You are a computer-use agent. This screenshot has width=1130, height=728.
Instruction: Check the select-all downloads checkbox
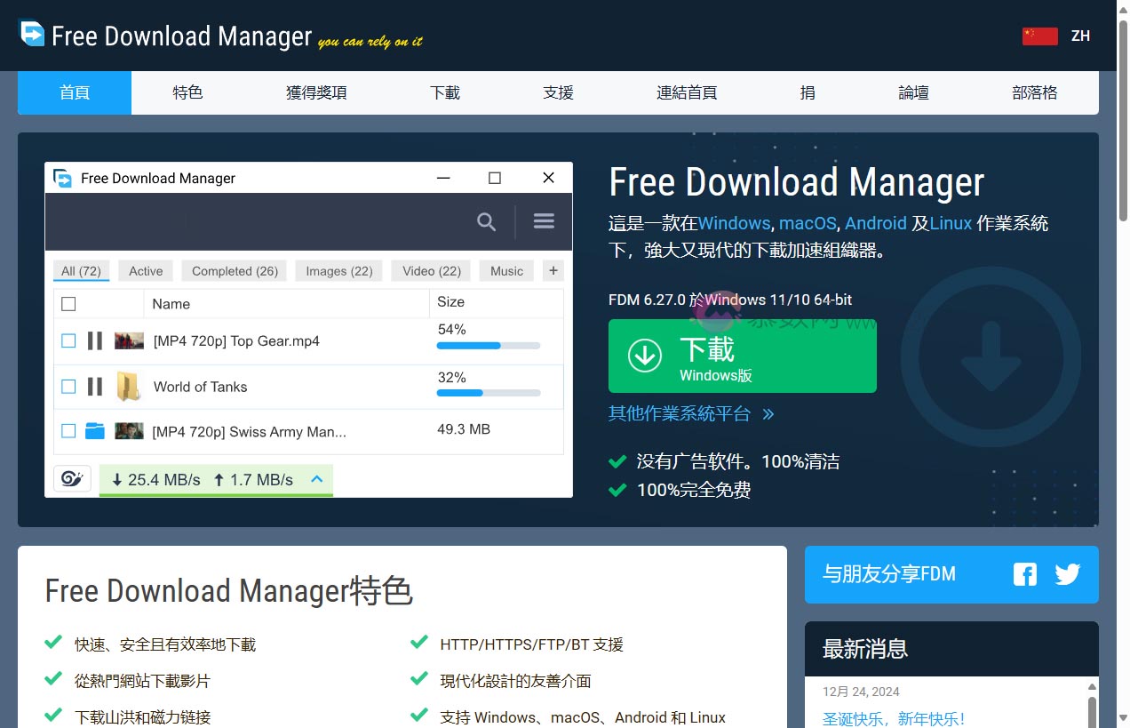click(x=68, y=303)
